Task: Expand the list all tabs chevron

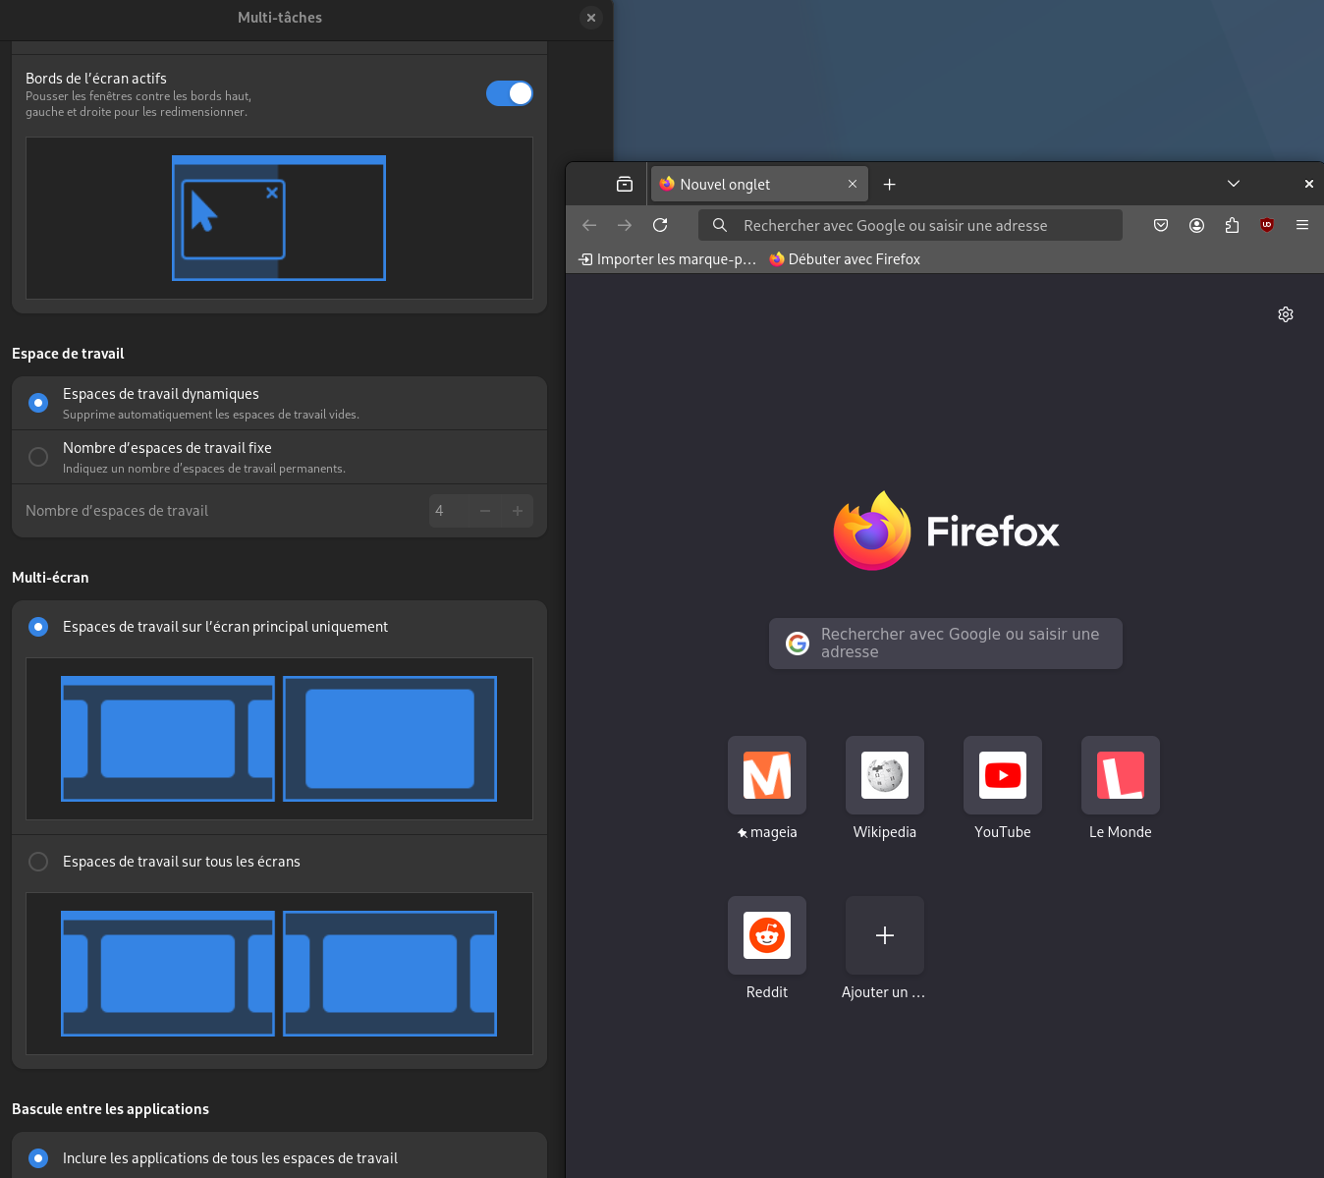Action: tap(1234, 184)
